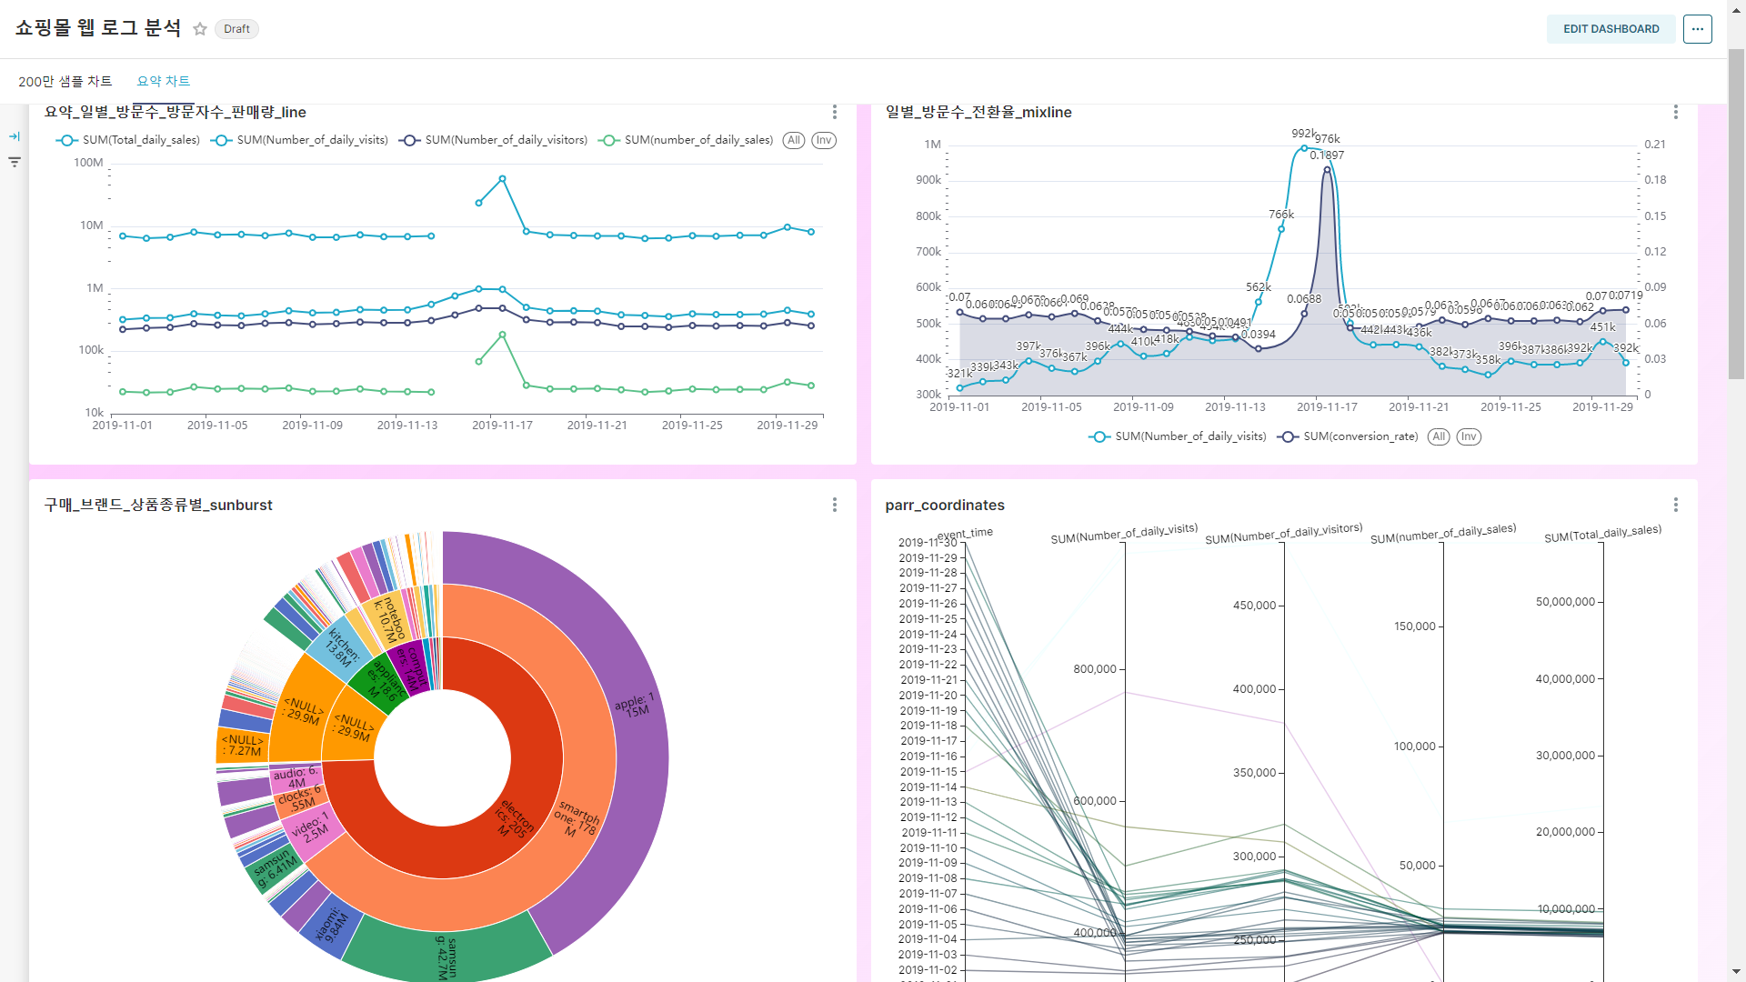Open the dashboard's three-dot actions menu
This screenshot has height=982, width=1746.
coord(1697,29)
